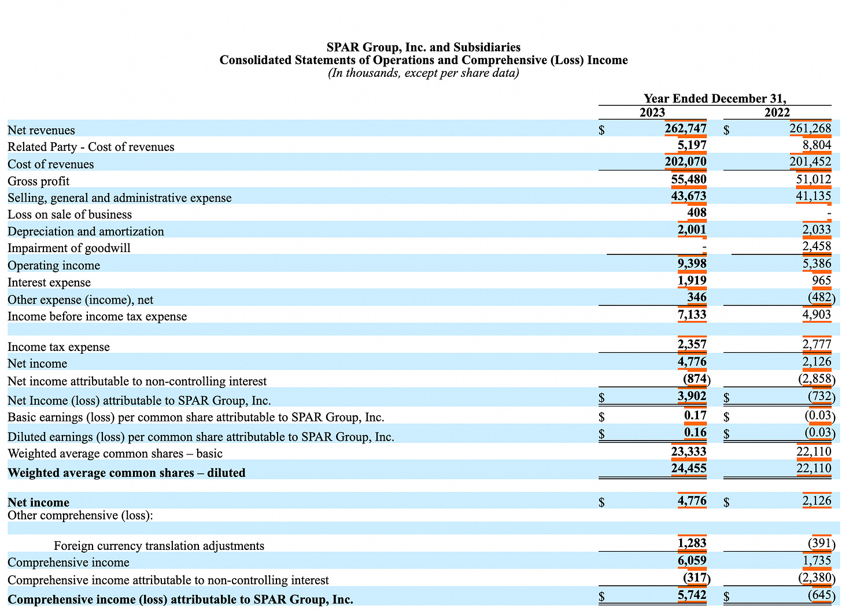Select the 408 loss on sale value
Viewport: 842px width, 610px height.
click(x=697, y=212)
